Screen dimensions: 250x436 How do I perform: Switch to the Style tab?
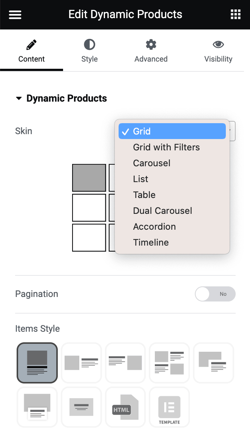90,51
